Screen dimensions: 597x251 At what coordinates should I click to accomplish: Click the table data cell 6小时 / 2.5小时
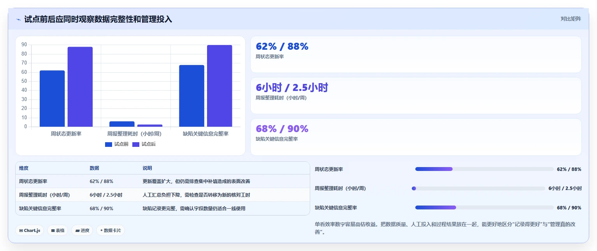click(x=106, y=195)
